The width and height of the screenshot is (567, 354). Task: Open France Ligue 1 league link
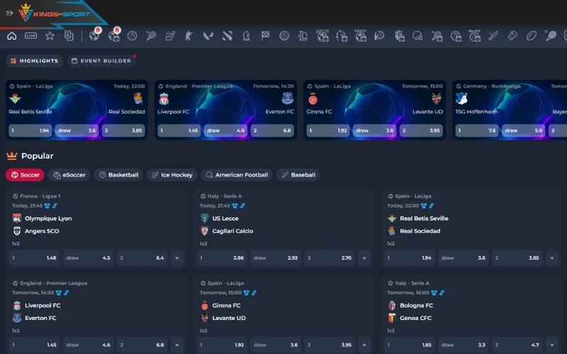click(40, 196)
